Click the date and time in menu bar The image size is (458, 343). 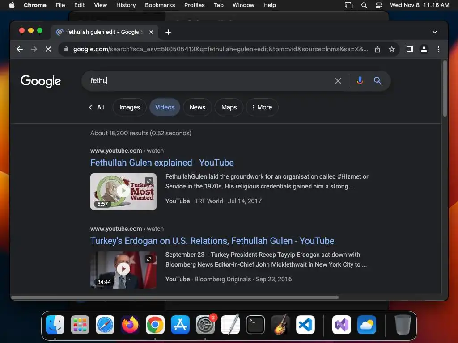[x=420, y=5]
